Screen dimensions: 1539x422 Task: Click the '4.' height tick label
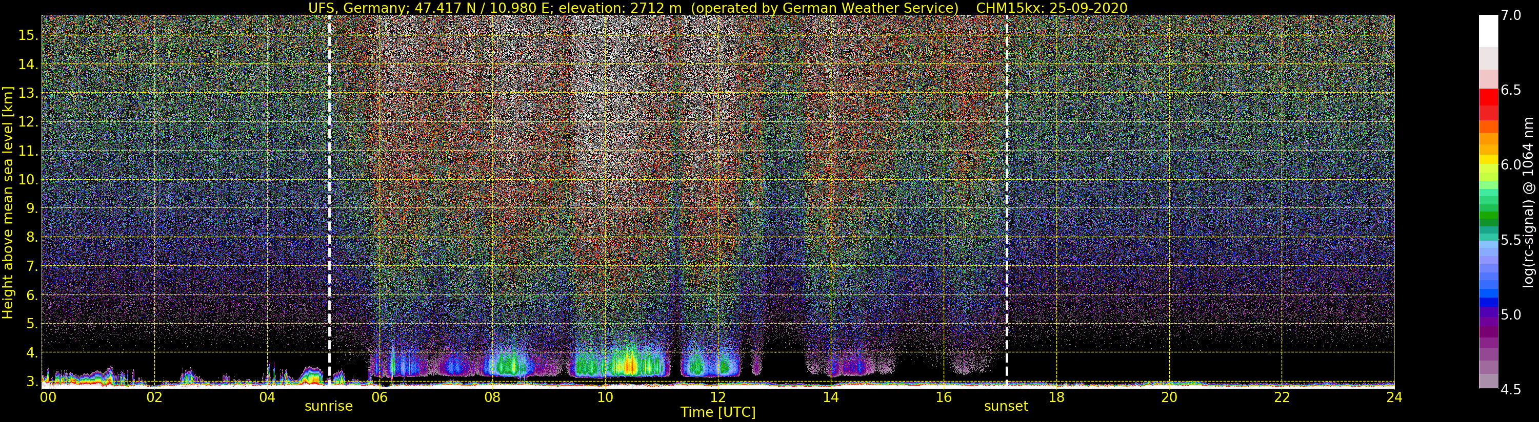click(x=32, y=352)
